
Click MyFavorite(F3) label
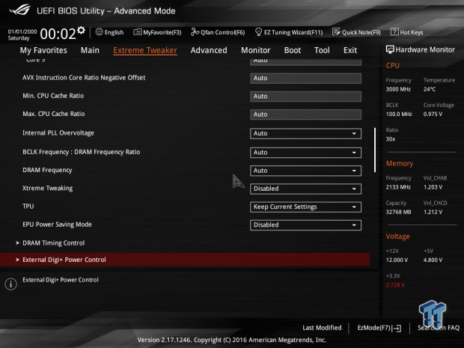pos(162,32)
